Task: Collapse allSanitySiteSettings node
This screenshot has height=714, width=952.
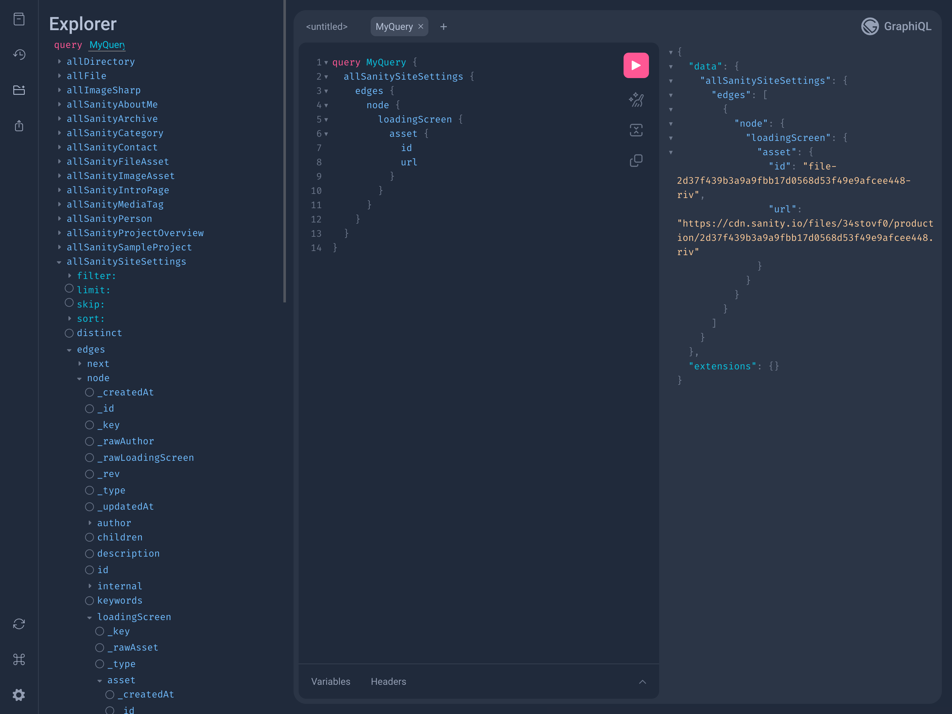Action: click(x=59, y=262)
